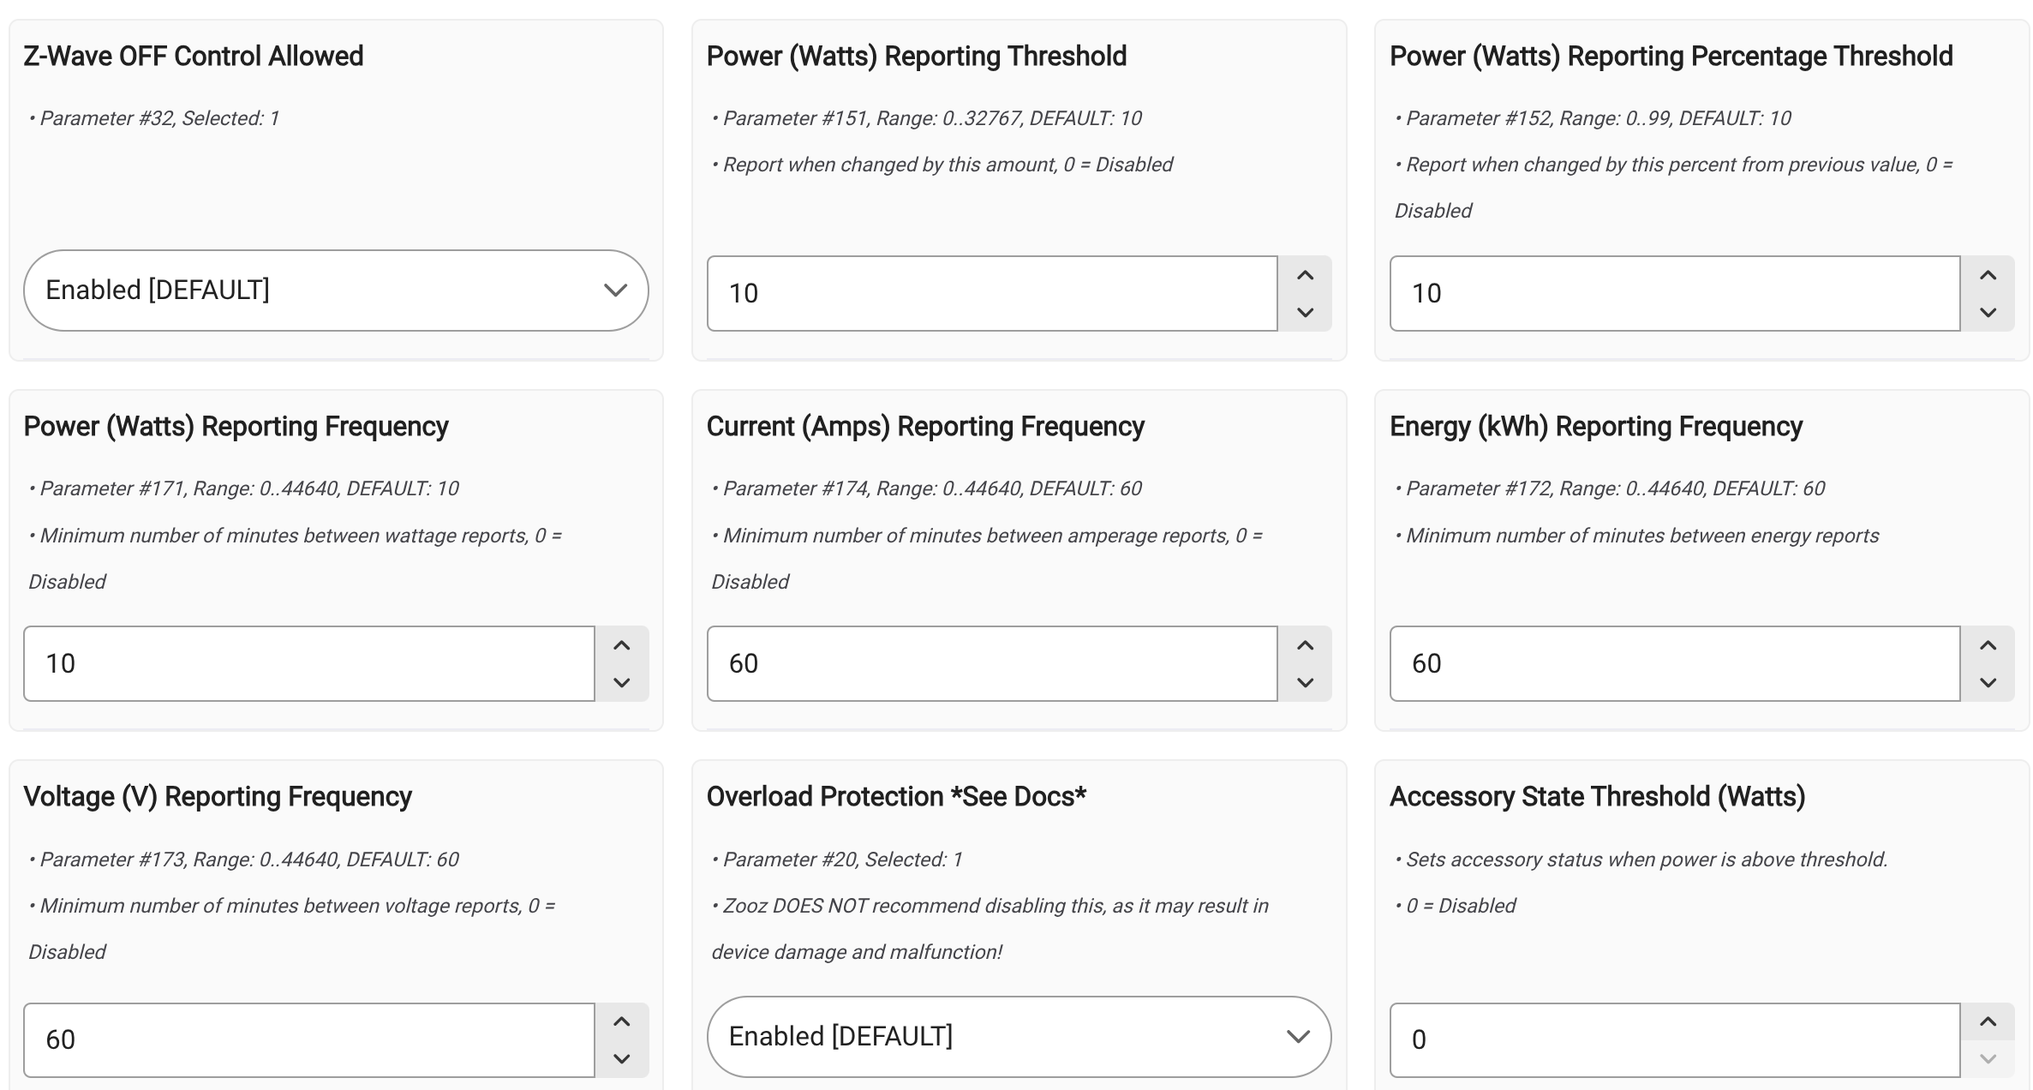Decrease Energy (kWh) Reporting Frequency
Image resolution: width=2033 pixels, height=1090 pixels.
coord(1988,682)
